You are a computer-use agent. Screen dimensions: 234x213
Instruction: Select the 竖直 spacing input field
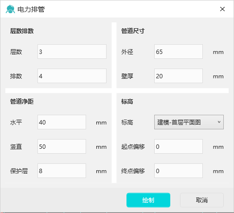(x=62, y=146)
